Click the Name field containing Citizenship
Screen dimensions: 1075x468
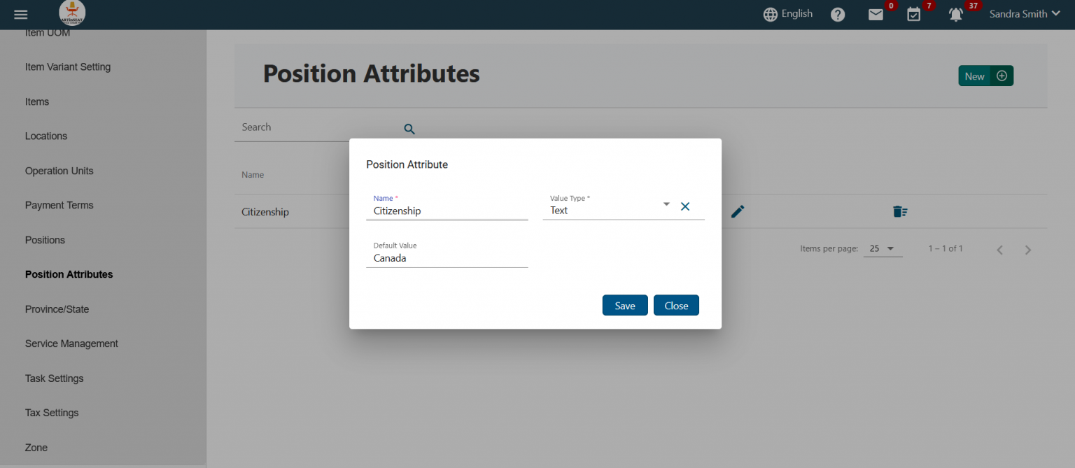[x=447, y=208]
